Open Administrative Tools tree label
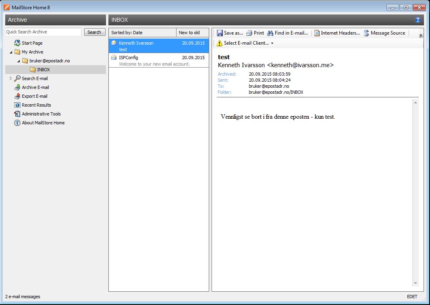This screenshot has height=305, width=430. coord(41,114)
